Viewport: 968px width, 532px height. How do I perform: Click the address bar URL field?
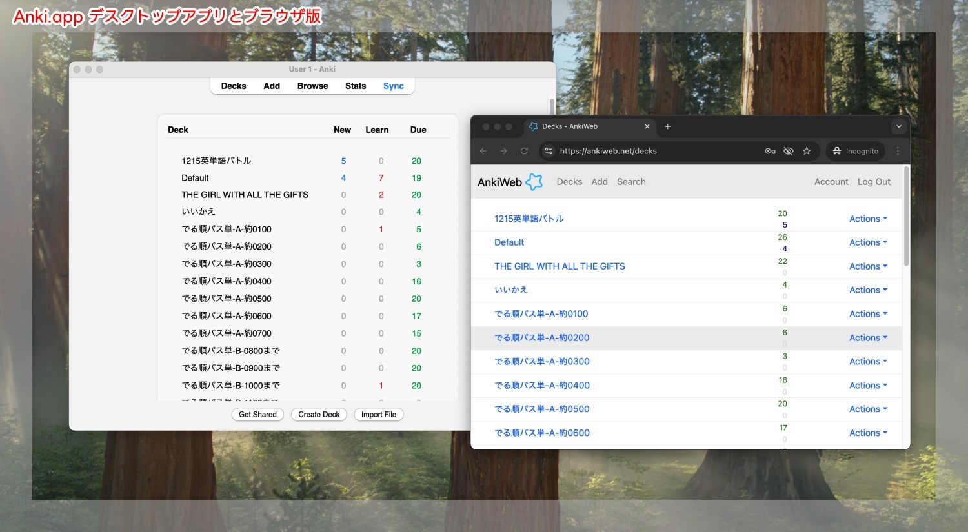645,151
